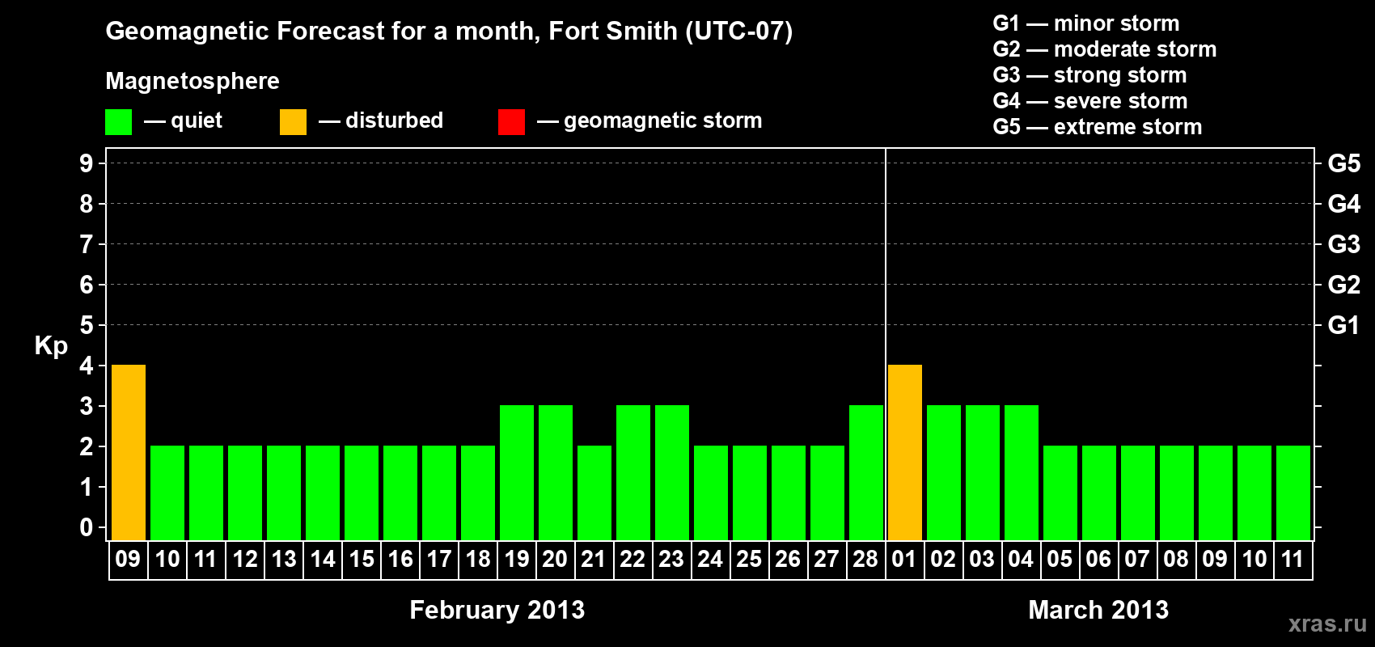This screenshot has height=647, width=1375.
Task: Click the G5 right axis label
Action: tap(1344, 163)
